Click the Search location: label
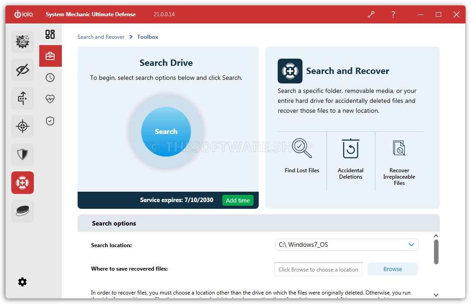 tap(111, 245)
